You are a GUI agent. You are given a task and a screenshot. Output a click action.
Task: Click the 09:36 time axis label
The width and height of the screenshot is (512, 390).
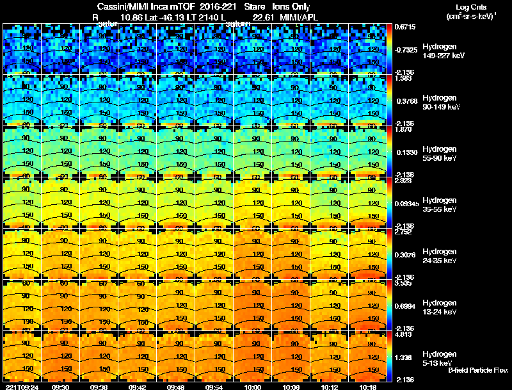point(99,387)
